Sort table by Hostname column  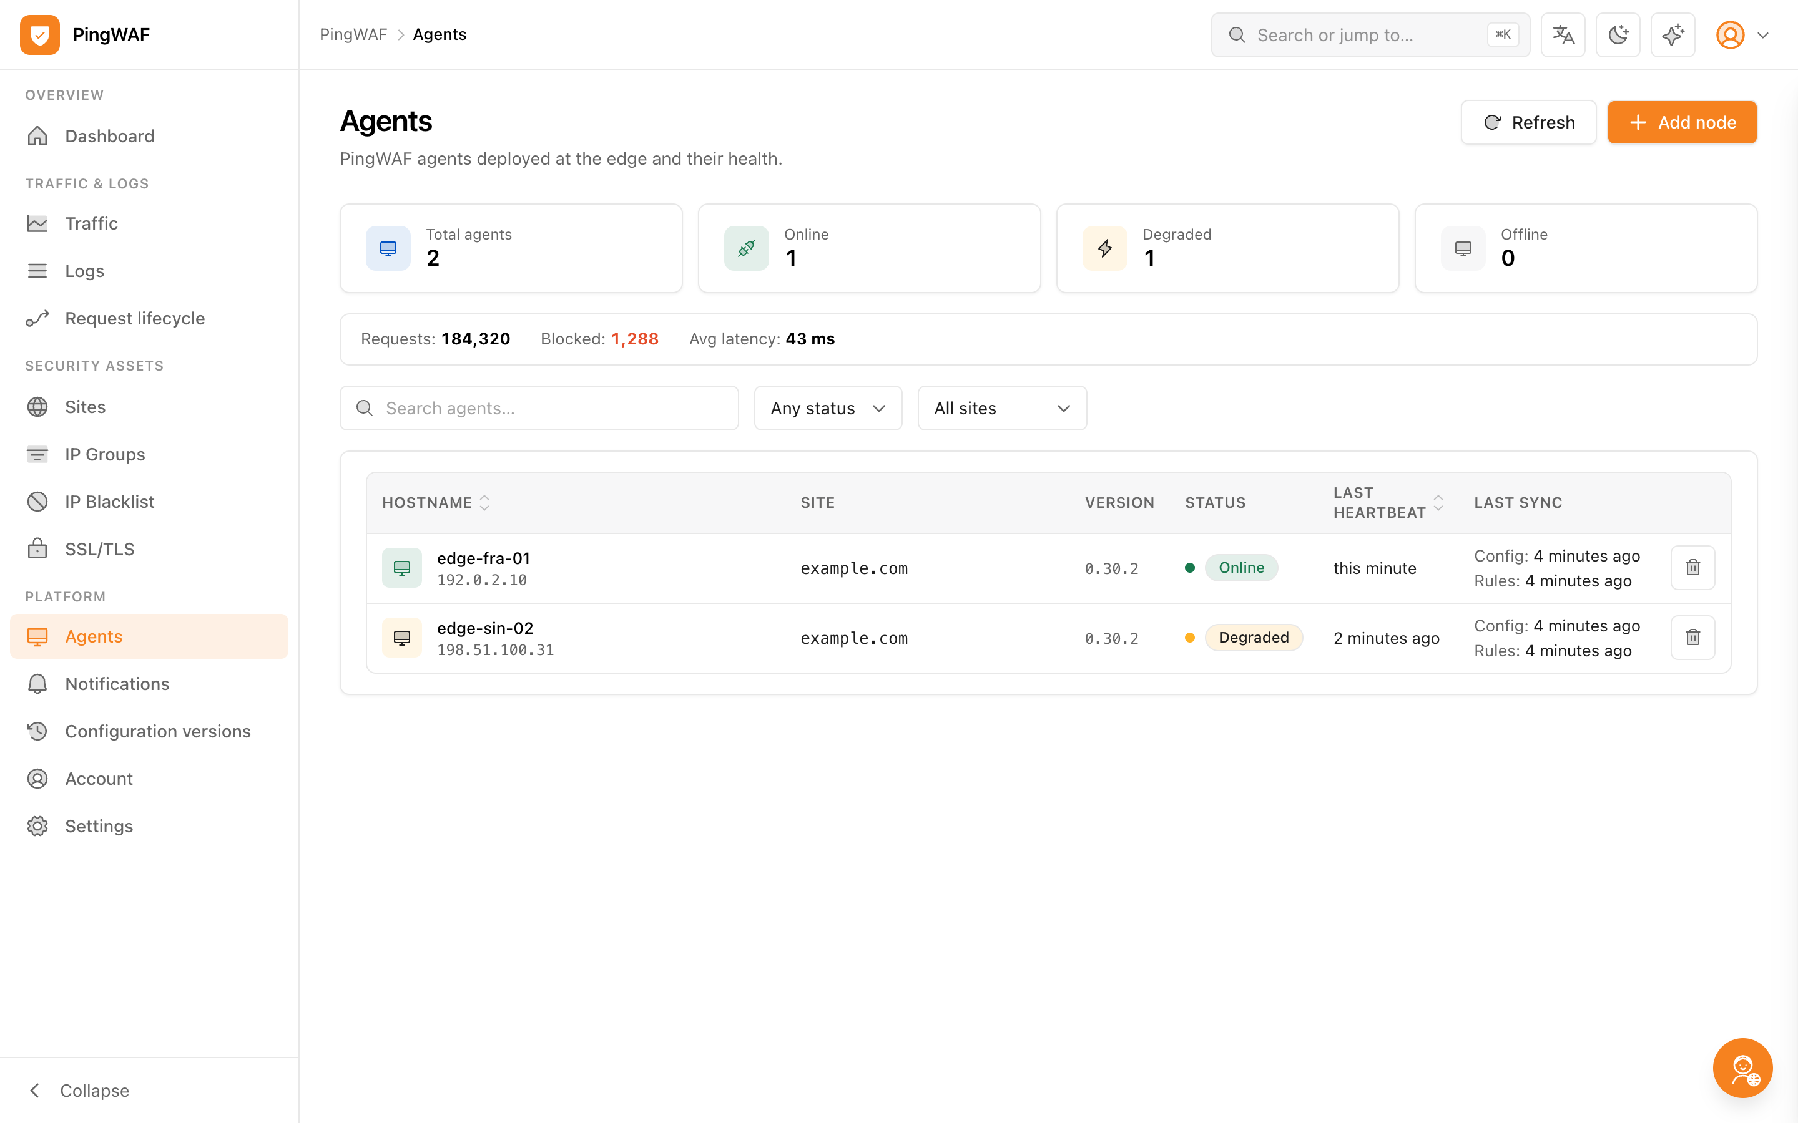click(436, 503)
